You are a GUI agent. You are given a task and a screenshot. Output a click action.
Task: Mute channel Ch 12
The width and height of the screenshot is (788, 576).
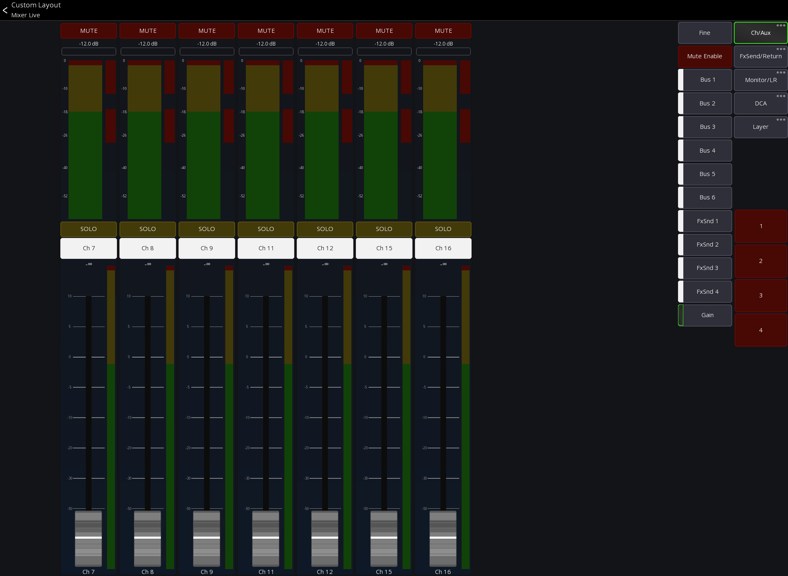(x=325, y=31)
